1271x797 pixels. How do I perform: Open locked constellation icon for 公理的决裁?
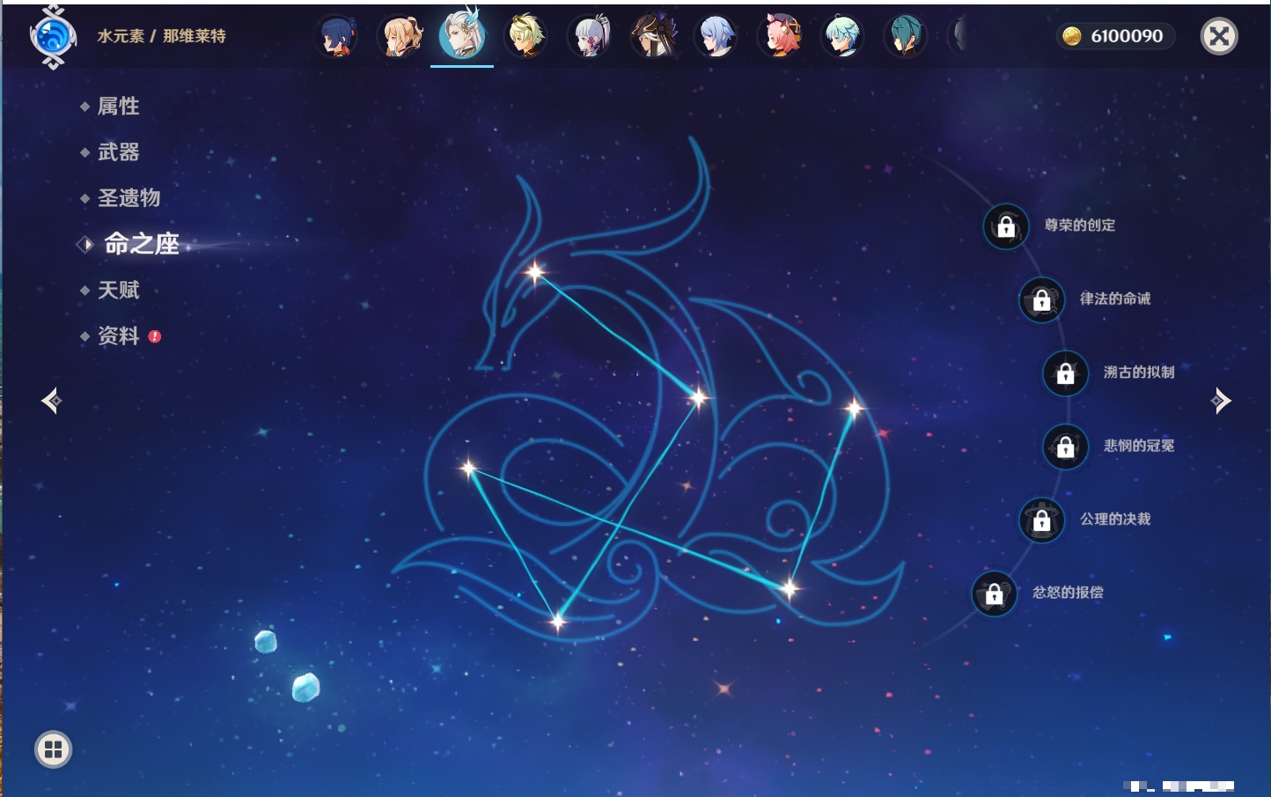[1042, 520]
